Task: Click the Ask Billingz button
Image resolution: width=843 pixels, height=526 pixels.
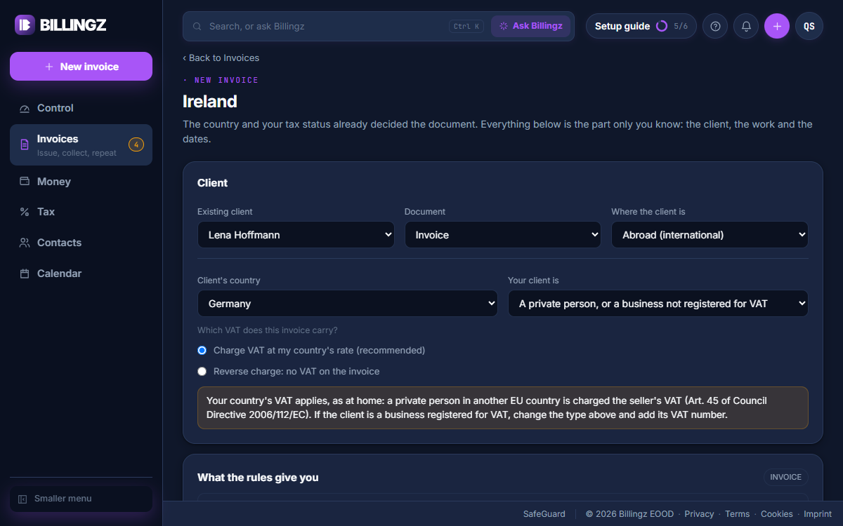Action: [530, 26]
